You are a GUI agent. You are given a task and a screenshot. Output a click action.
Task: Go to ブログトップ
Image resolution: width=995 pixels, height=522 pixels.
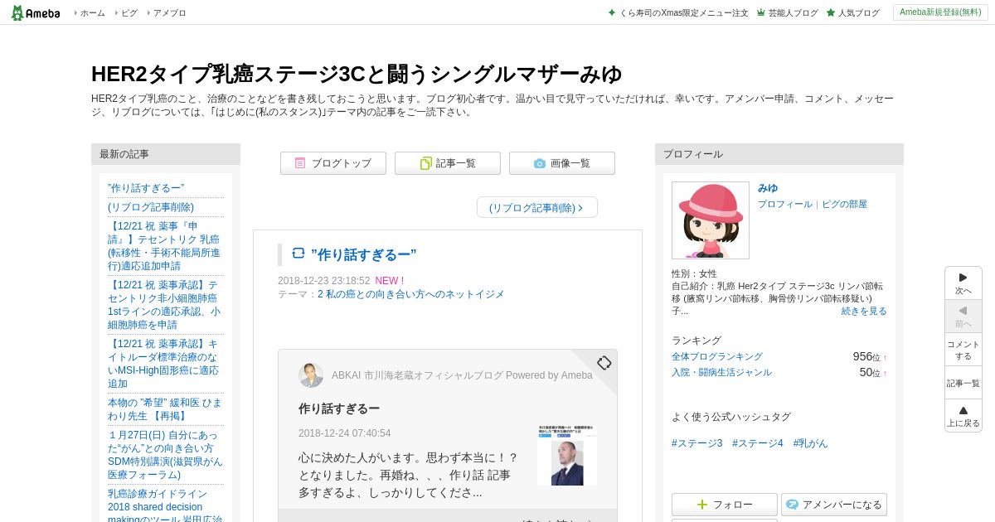pos(333,163)
